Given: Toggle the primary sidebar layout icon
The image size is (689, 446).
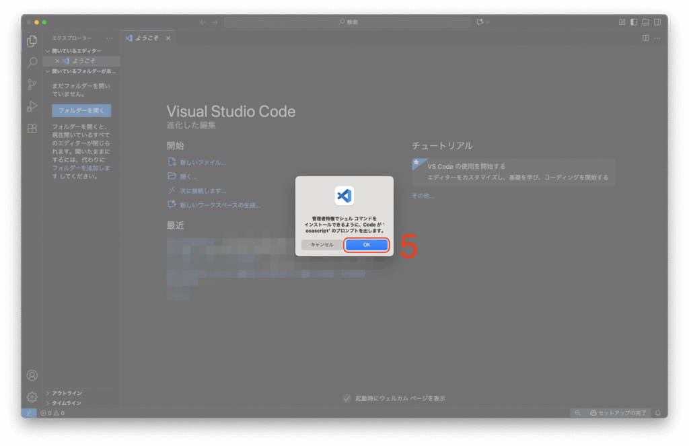Looking at the screenshot, I should coord(634,22).
